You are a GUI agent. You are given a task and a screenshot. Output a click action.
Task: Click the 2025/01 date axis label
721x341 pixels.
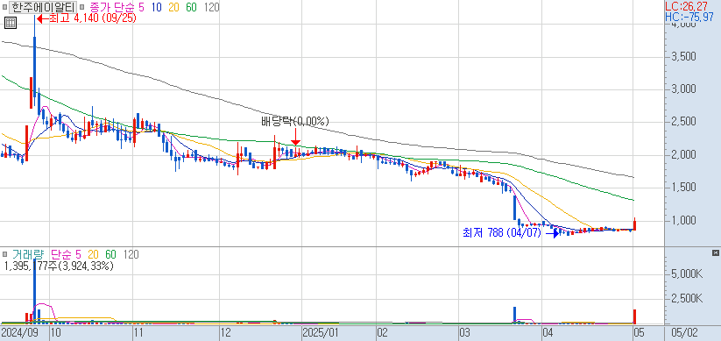pos(321,332)
